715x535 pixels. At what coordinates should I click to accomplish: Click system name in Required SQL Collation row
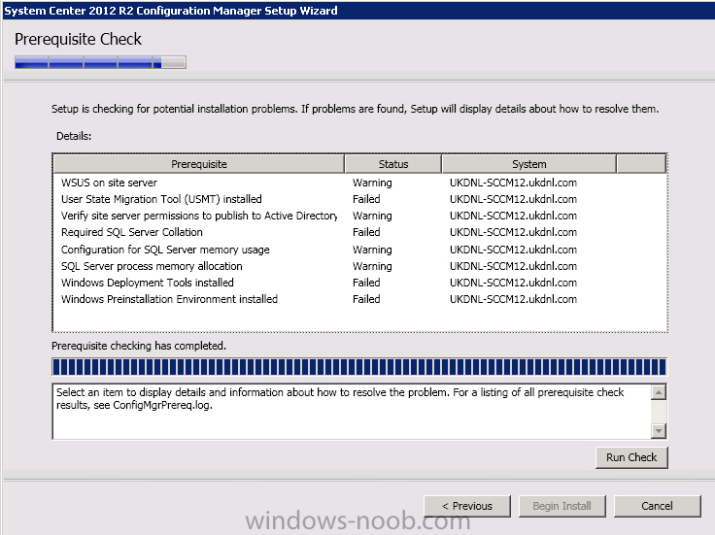point(513,232)
